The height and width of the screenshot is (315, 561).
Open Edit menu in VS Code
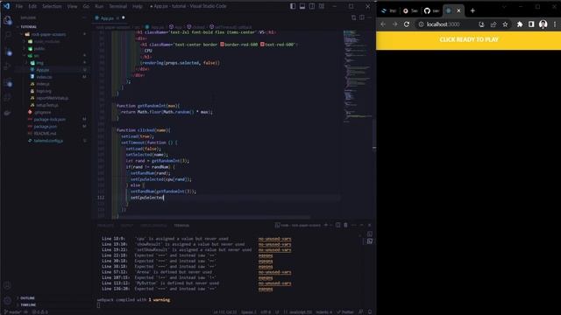coord(32,6)
